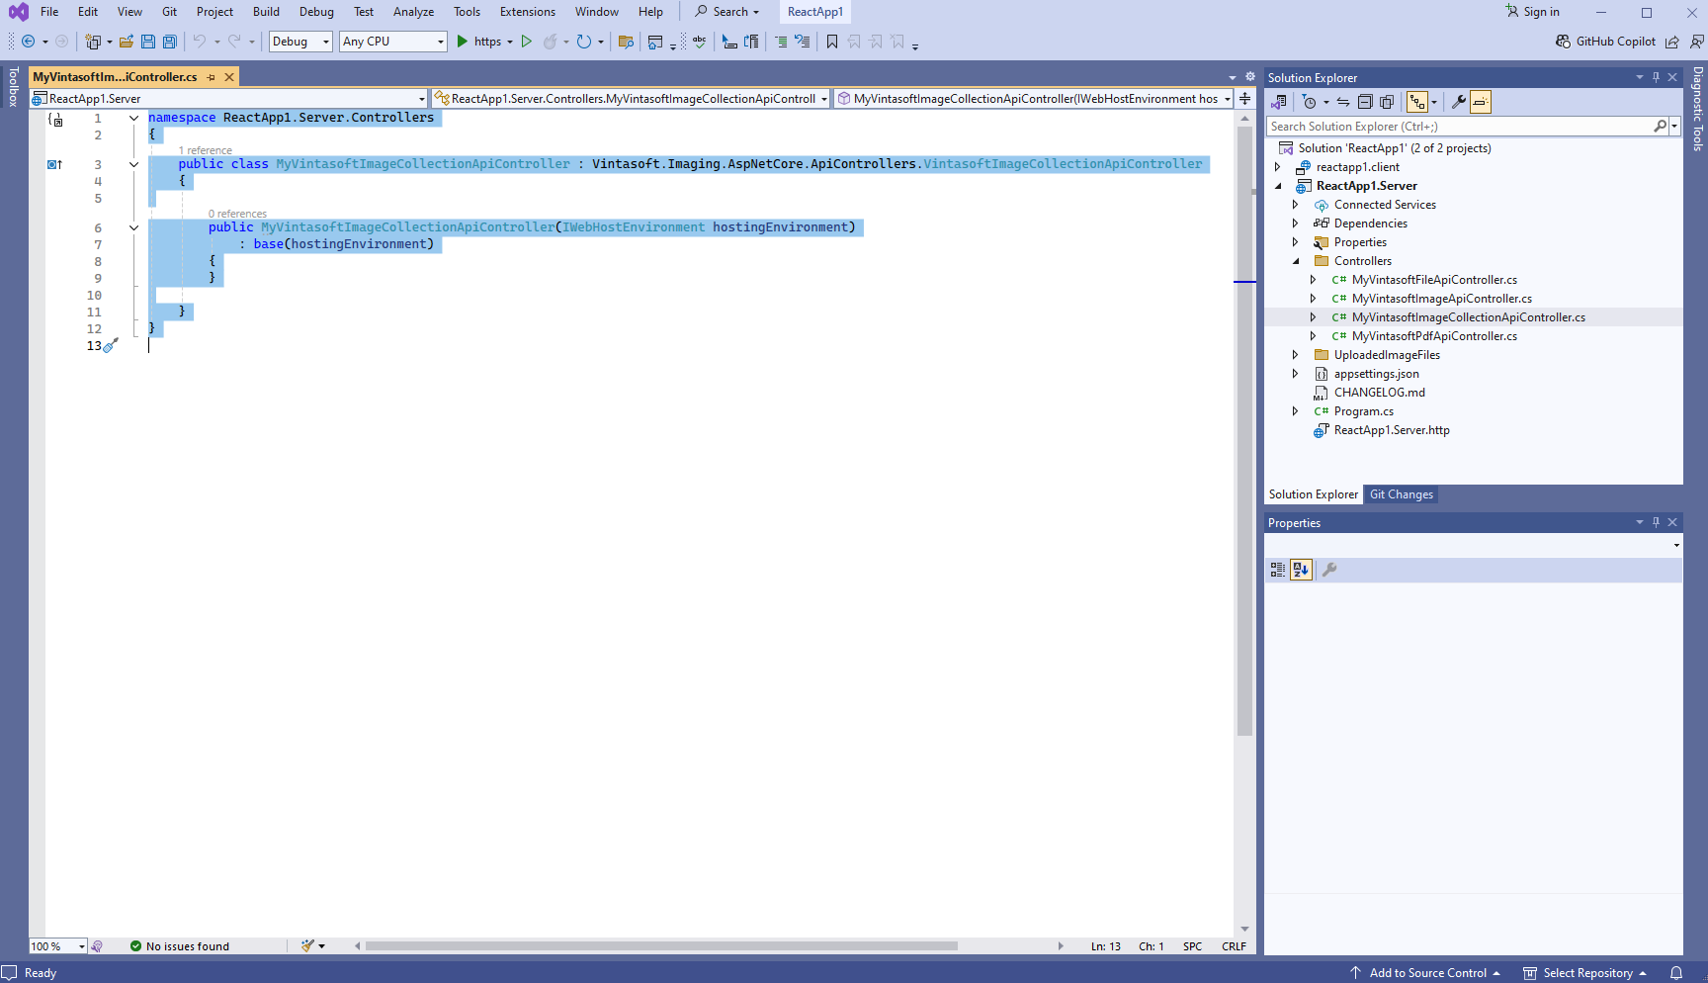Screen dimensions: 1708x983
Task: Click the Sync with Active Document icon
Action: [x=1343, y=102]
